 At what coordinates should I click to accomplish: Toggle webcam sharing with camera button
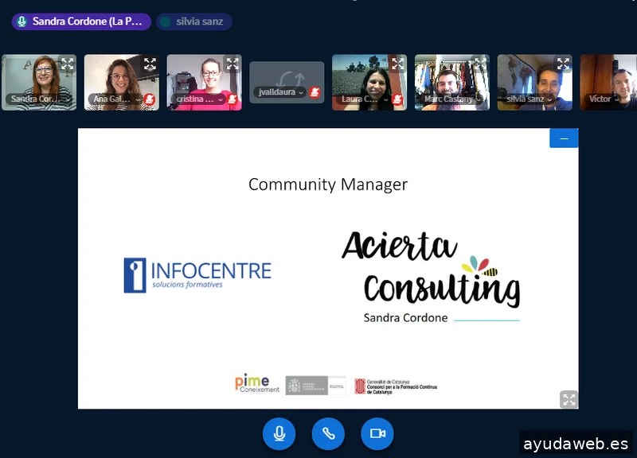(377, 433)
